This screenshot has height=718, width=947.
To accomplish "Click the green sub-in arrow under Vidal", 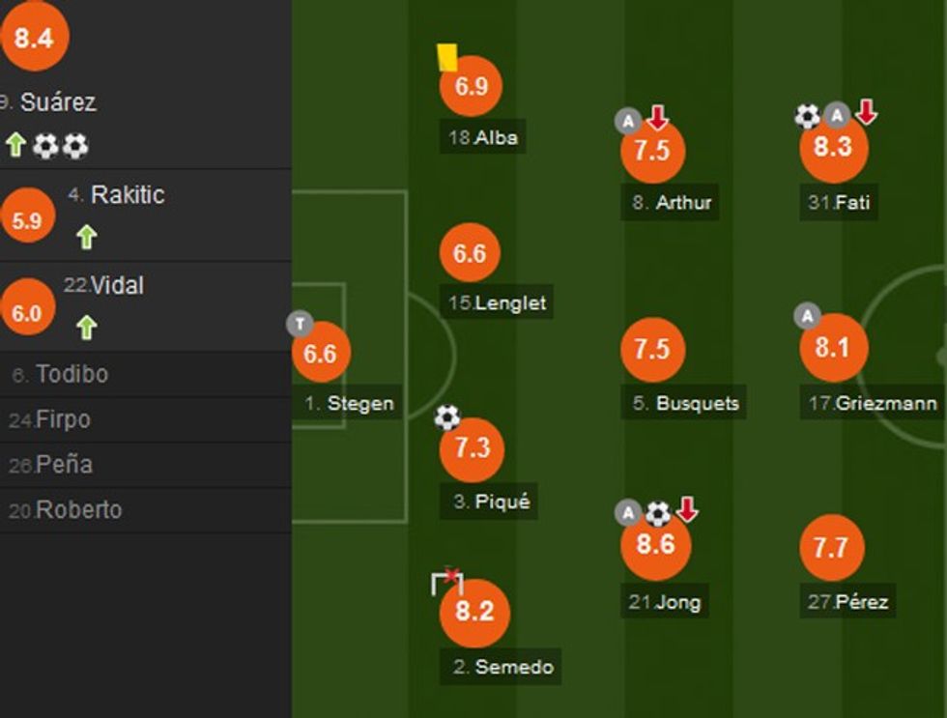I will click(87, 328).
